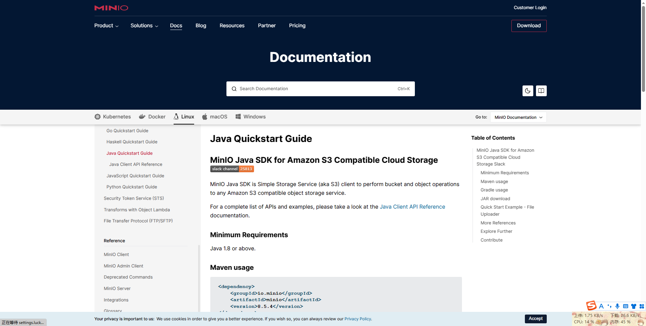Click the Download button

tap(529, 26)
